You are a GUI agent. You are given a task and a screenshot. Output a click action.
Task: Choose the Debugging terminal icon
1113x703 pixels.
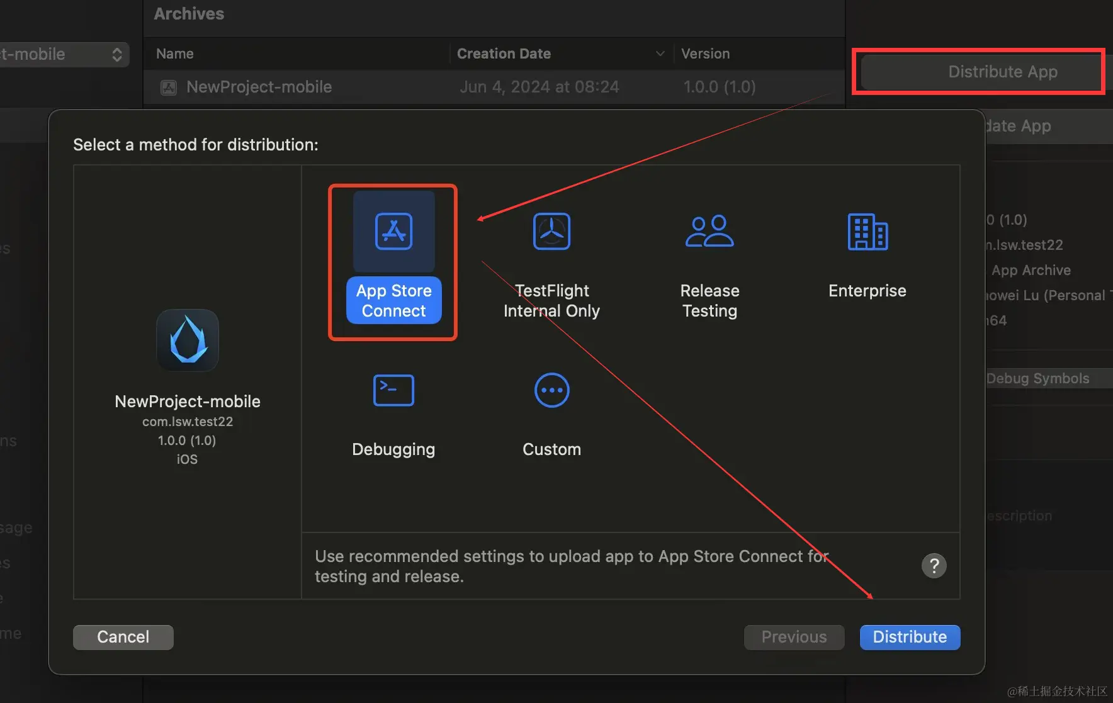click(393, 390)
